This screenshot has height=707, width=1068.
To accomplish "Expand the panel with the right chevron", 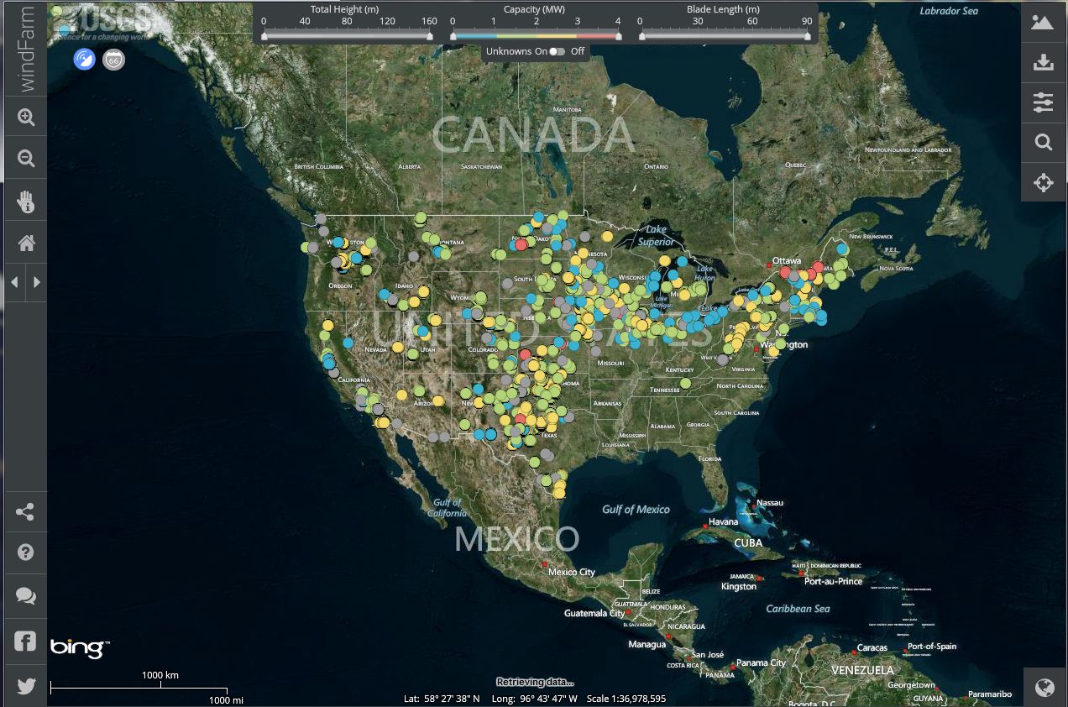I will pyautogui.click(x=37, y=283).
